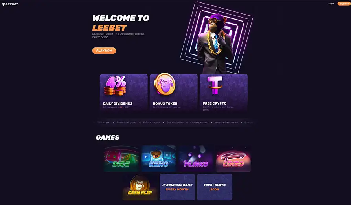Screen dimensions: 351x205
Task: Click the 1000+ Slots Soon tile
Action: (215, 187)
